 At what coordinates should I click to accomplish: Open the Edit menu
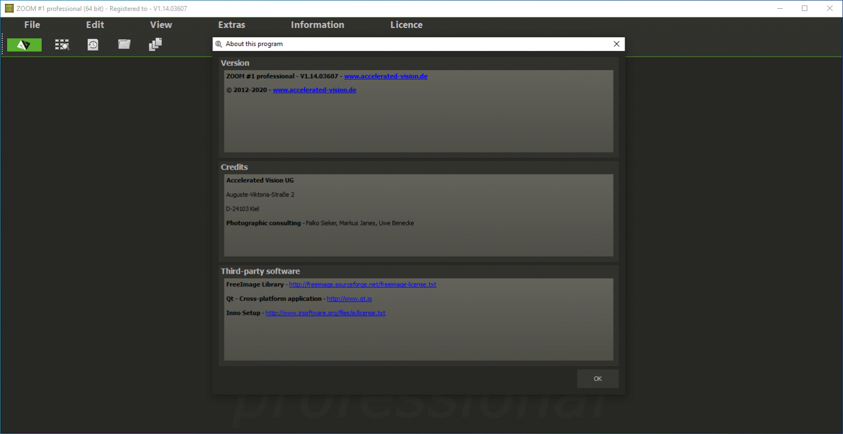pos(95,25)
